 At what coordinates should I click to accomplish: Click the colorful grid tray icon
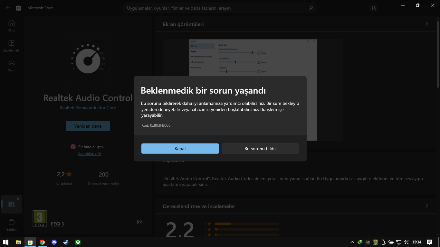(376, 242)
